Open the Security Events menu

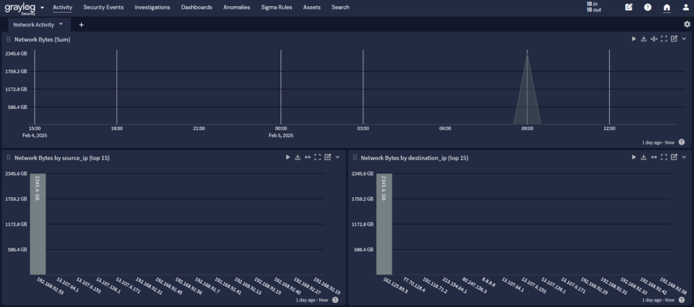point(103,7)
